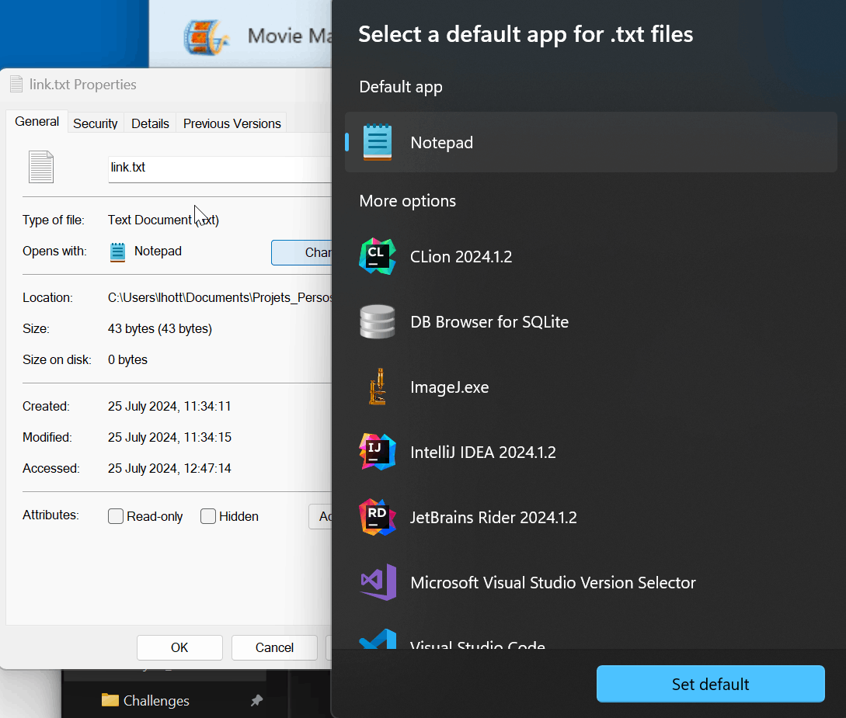The height and width of the screenshot is (718, 846).
Task: Click the Movie Maker title text
Action: click(x=290, y=36)
